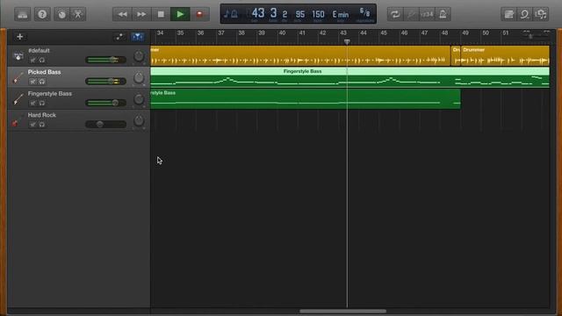This screenshot has width=562, height=316.
Task: Open the Note Pad button
Action: point(509,14)
